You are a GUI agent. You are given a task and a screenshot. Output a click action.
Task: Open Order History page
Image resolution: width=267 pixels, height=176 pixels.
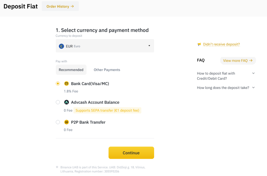pos(60,6)
